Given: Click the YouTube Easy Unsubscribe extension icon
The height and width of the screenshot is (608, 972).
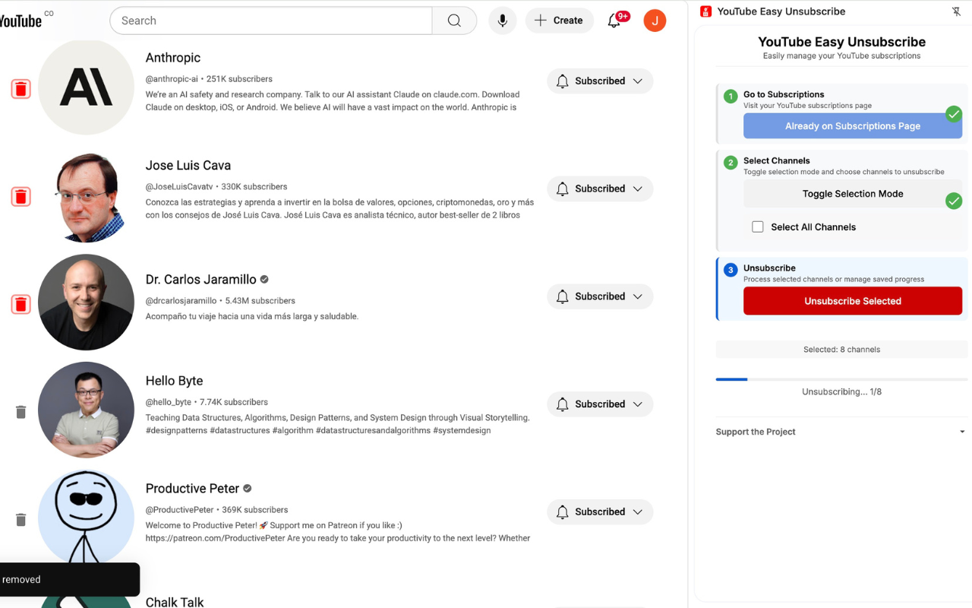Looking at the screenshot, I should pyautogui.click(x=706, y=11).
